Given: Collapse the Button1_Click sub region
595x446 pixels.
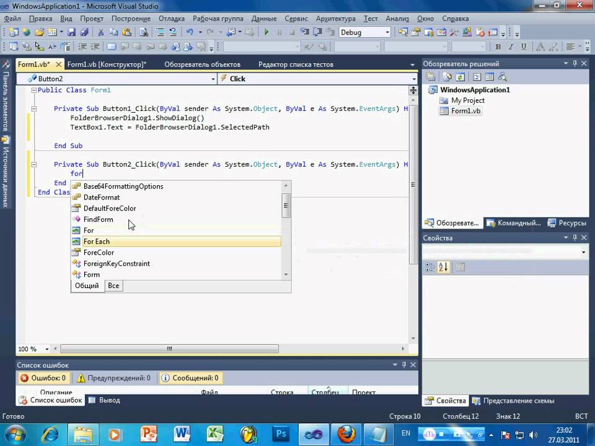Looking at the screenshot, I should coord(33,109).
